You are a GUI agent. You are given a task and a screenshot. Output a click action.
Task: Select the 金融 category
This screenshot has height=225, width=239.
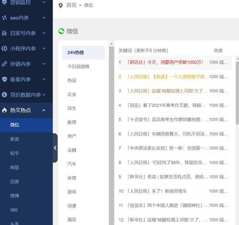tap(72, 150)
